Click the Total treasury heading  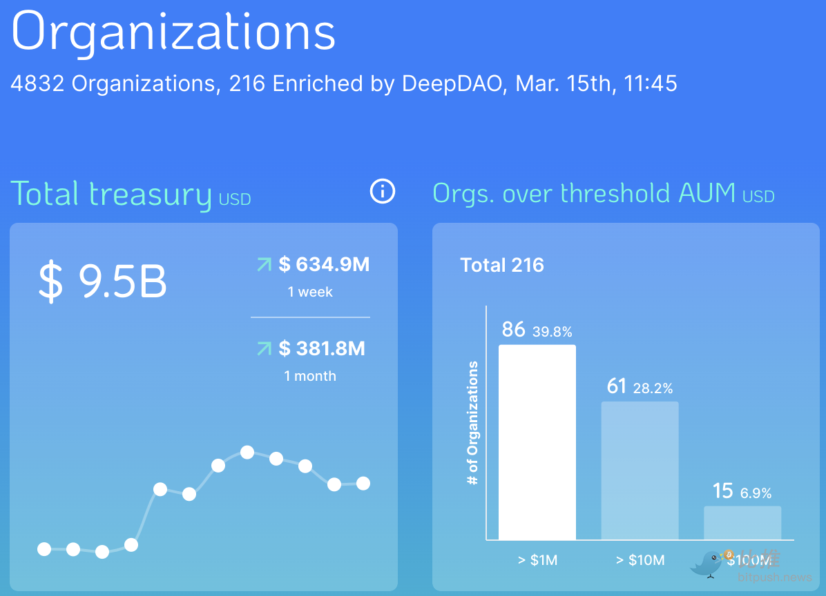coord(111,194)
